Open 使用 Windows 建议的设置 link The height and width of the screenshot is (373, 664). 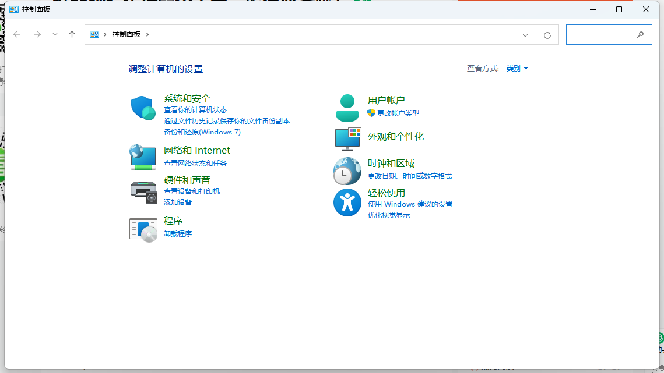click(410, 204)
